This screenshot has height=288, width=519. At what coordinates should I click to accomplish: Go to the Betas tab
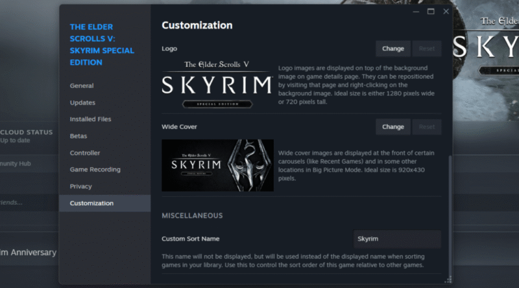click(104, 136)
